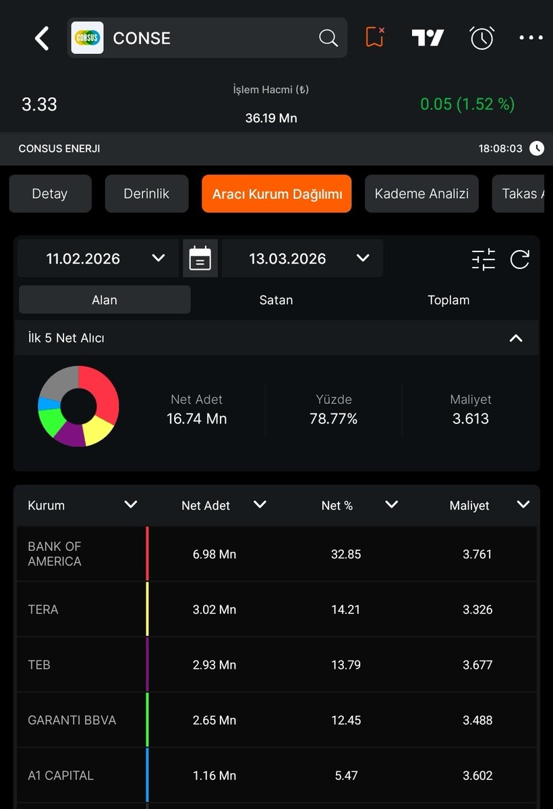Tap the 36.19 Mn İşlem Hacmi value

pos(271,118)
